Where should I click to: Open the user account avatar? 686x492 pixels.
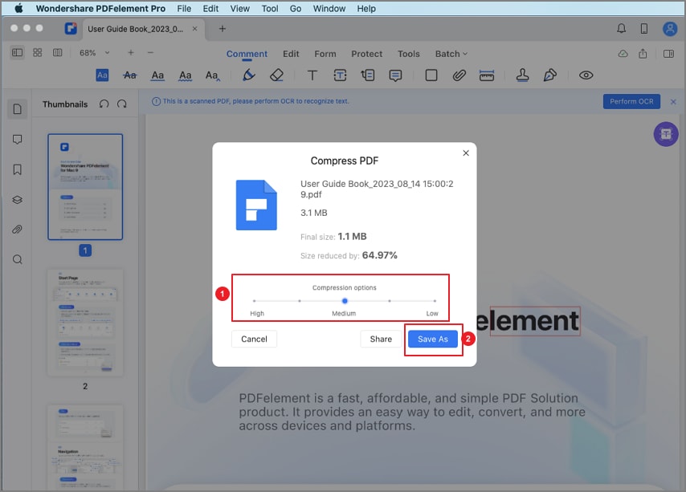[x=670, y=29]
